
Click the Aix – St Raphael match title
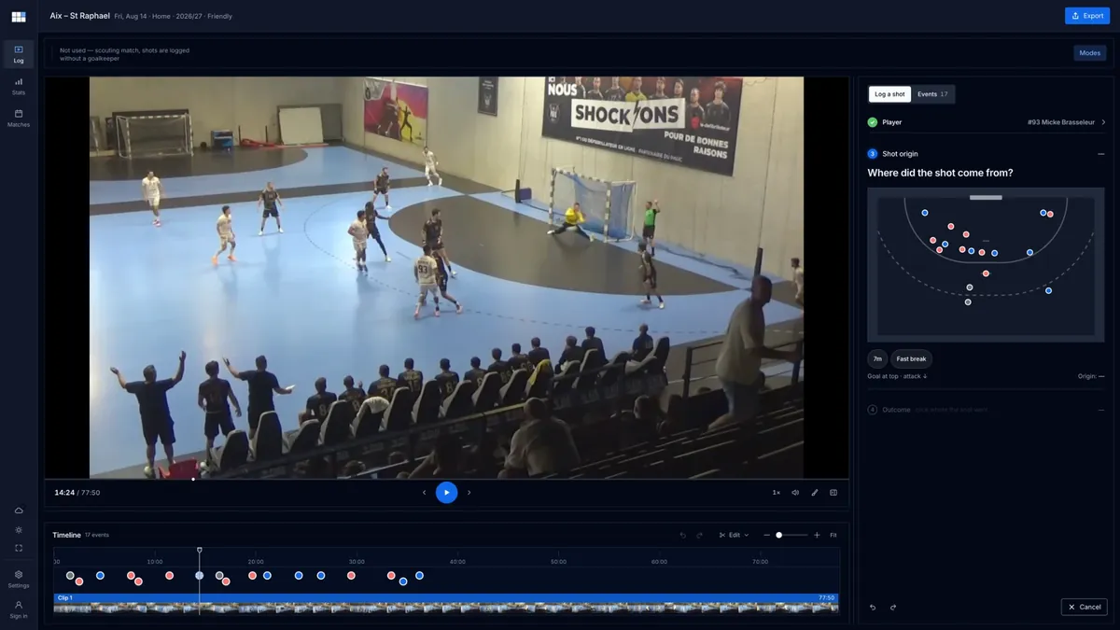pyautogui.click(x=79, y=16)
